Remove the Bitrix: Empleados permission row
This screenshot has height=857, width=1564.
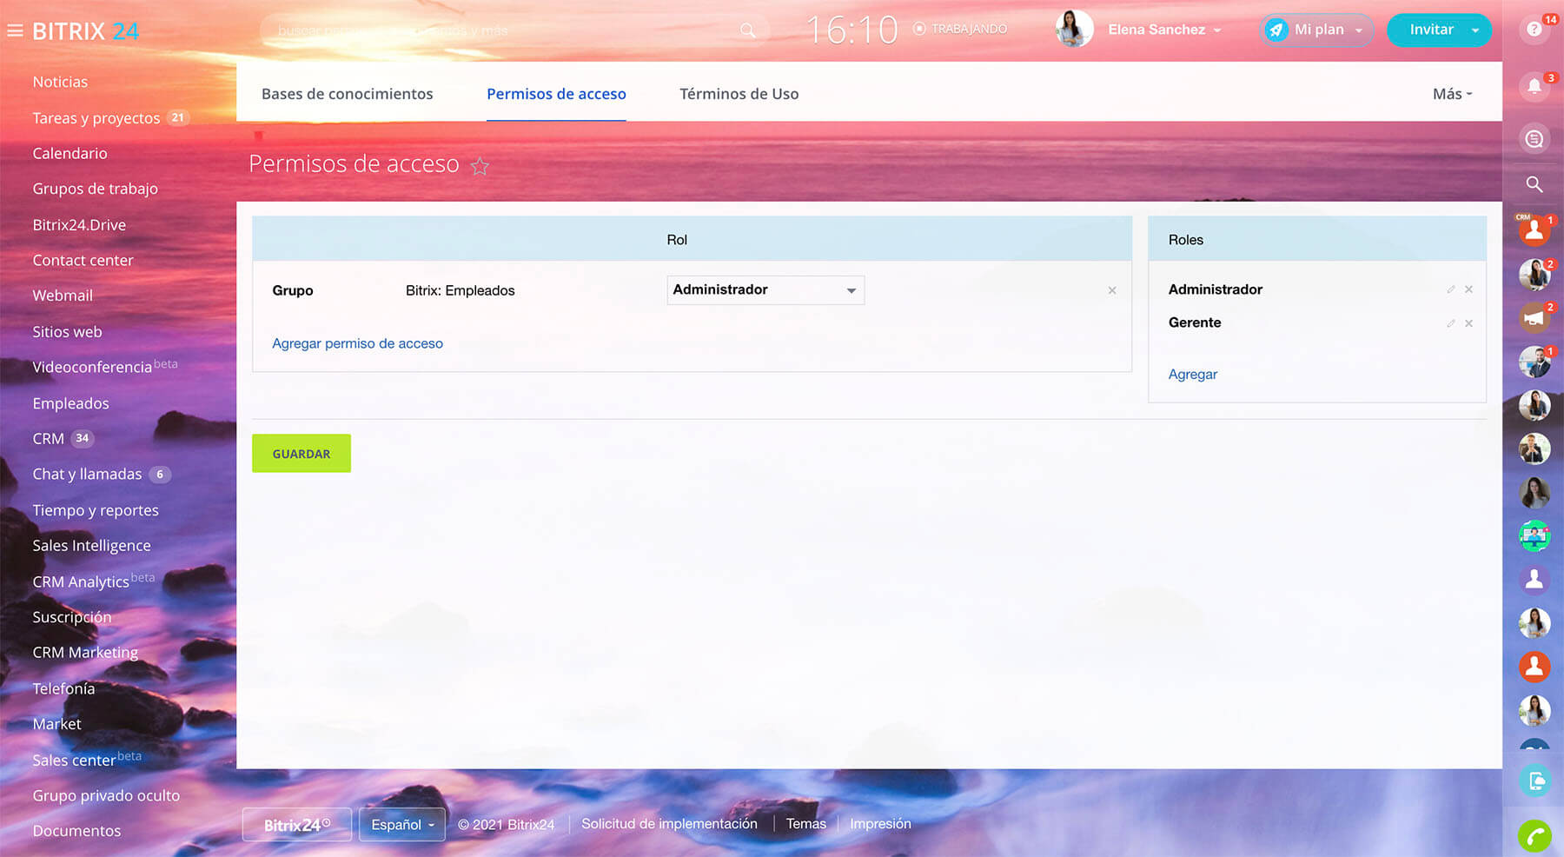click(1111, 290)
